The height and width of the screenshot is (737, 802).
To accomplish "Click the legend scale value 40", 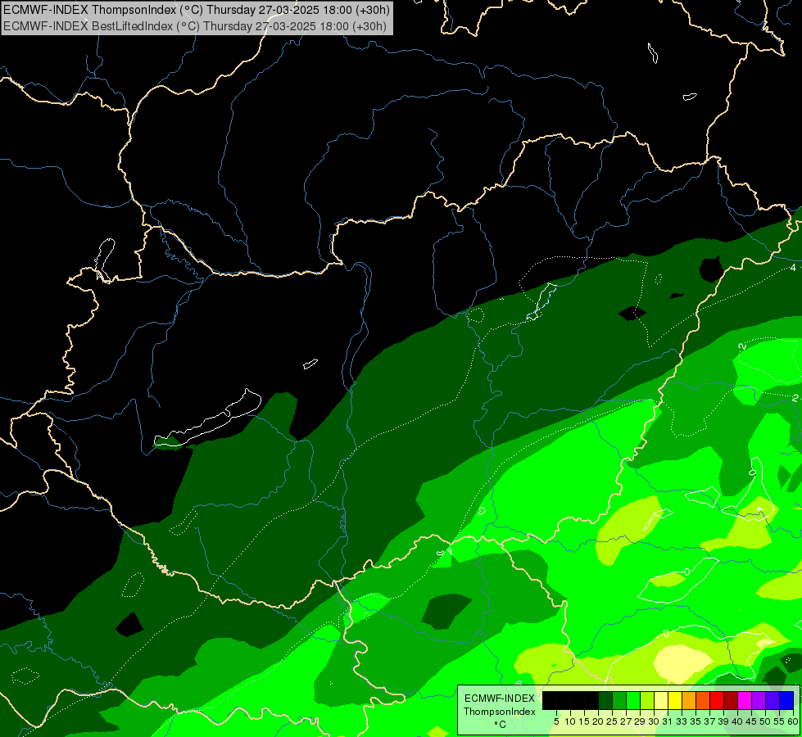I will 737,721.
